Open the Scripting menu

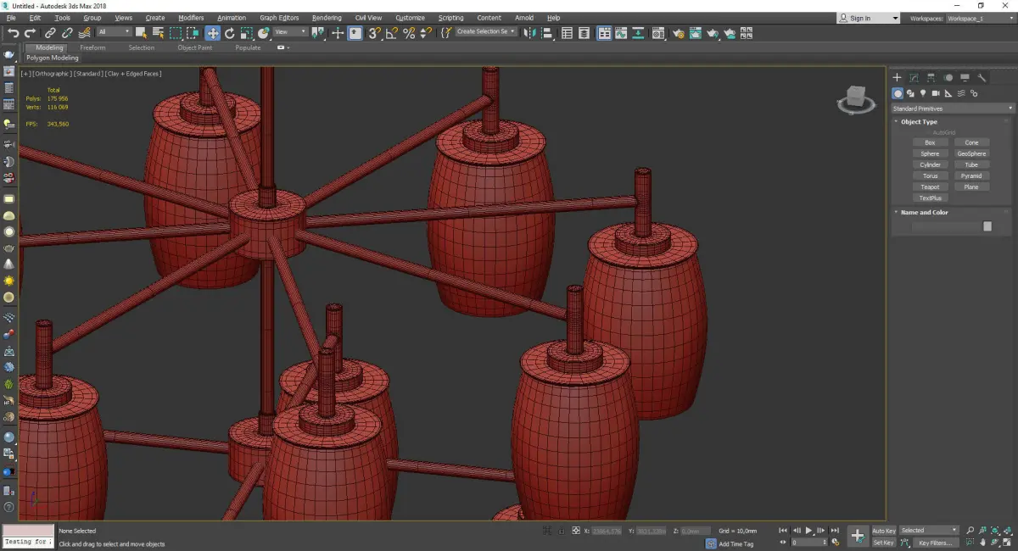click(450, 18)
